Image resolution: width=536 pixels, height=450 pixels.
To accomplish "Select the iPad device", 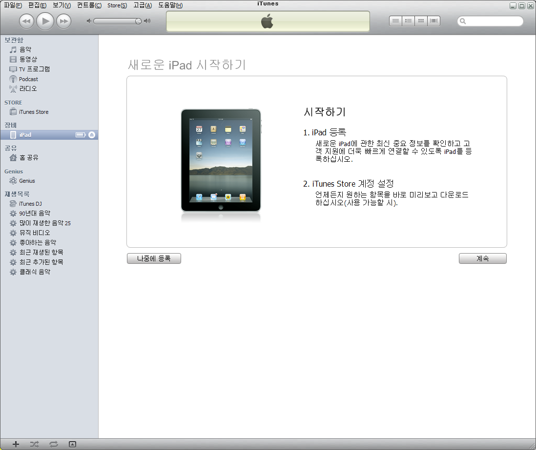I will tap(49, 135).
